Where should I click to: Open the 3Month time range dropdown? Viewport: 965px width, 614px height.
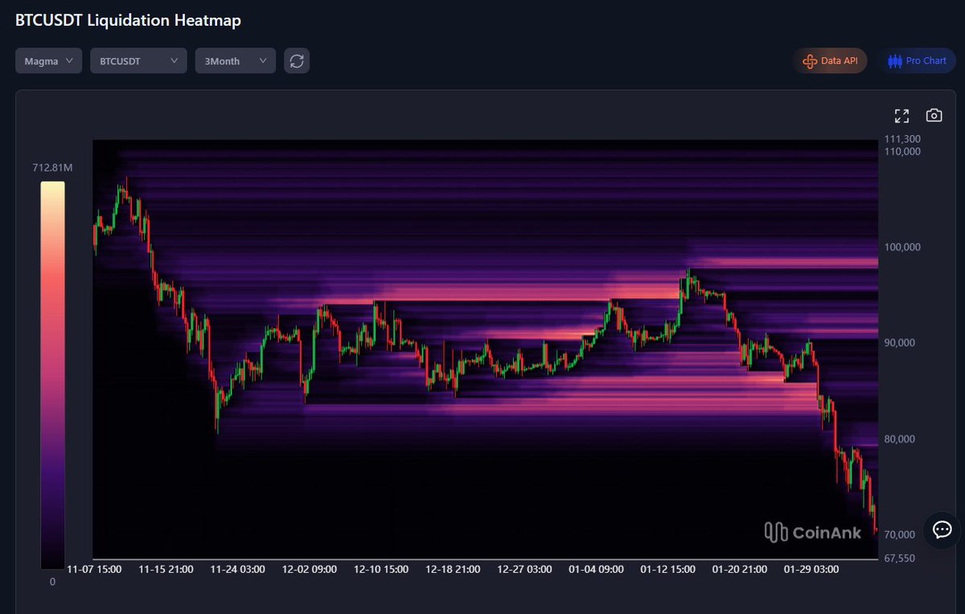pyautogui.click(x=236, y=61)
